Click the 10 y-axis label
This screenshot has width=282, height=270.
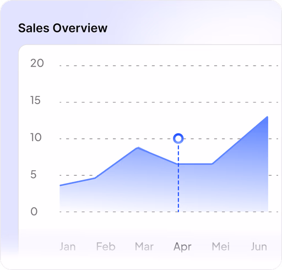point(36,137)
